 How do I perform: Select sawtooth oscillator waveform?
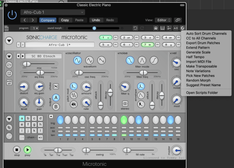102,60
